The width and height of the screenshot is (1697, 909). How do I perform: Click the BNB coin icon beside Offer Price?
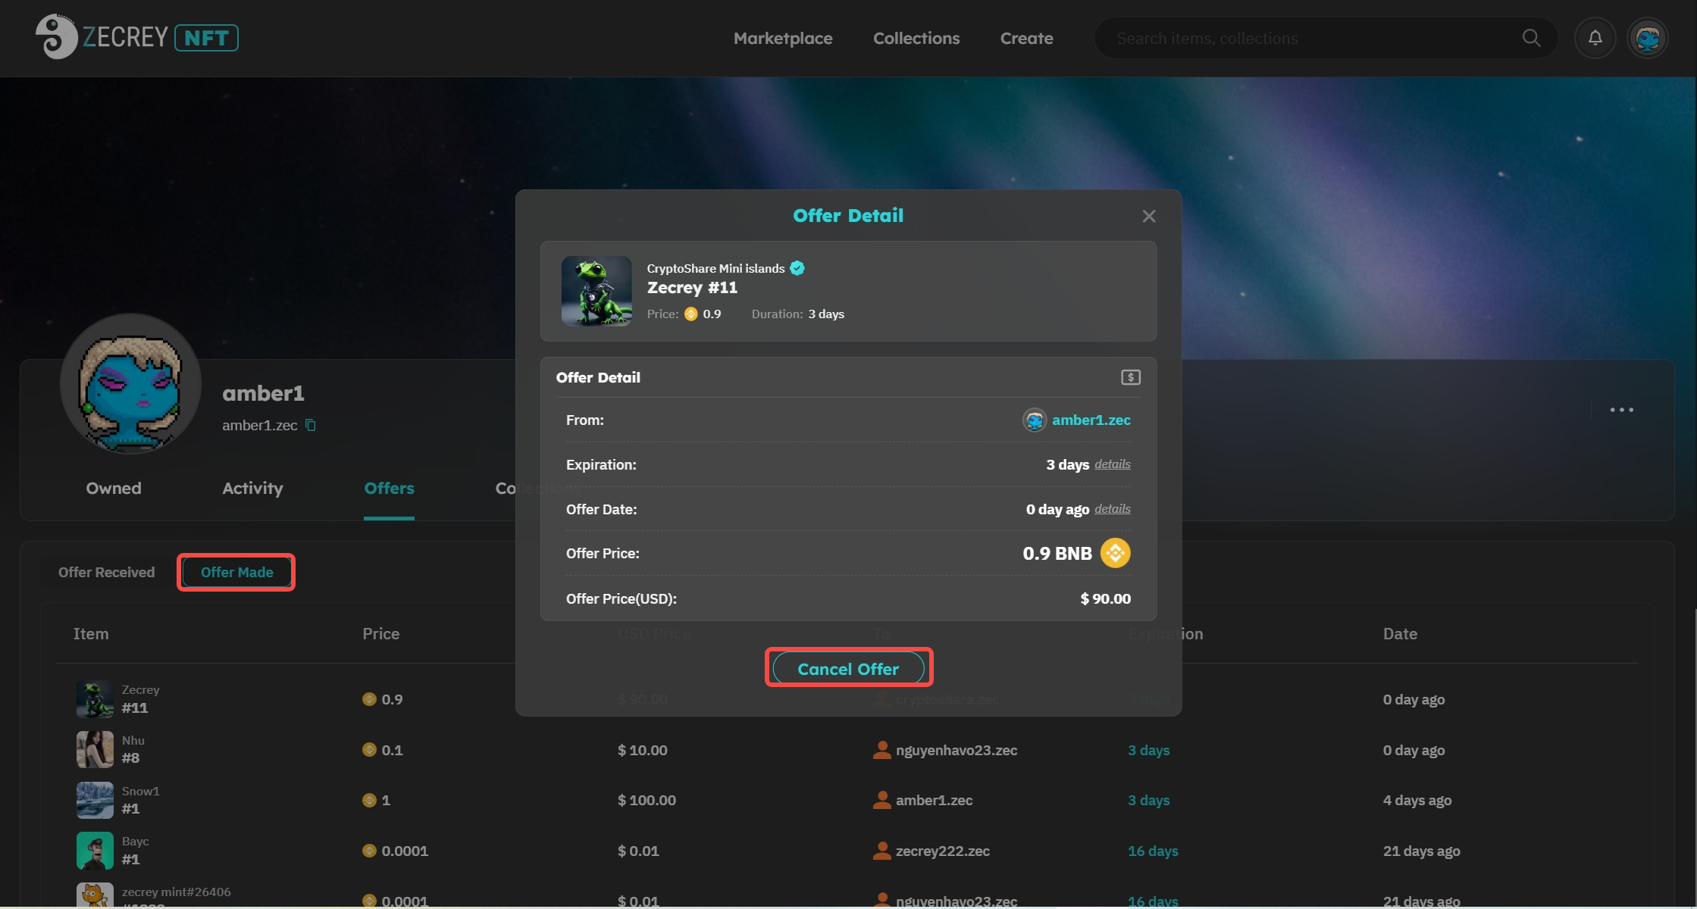tap(1115, 553)
